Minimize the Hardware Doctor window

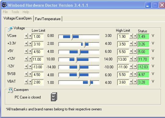tap(148, 5)
